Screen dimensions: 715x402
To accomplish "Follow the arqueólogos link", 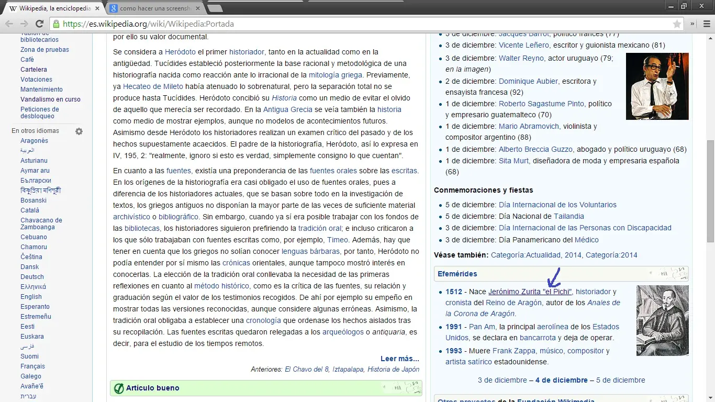I will pos(343,332).
